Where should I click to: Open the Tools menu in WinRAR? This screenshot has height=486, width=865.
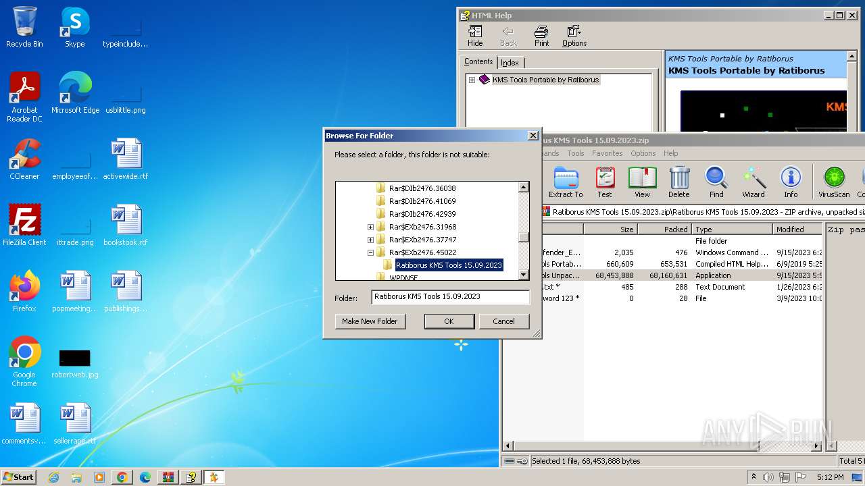576,153
